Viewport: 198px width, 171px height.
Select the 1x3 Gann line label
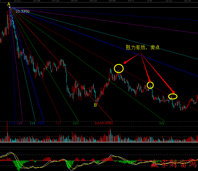click(x=41, y=123)
